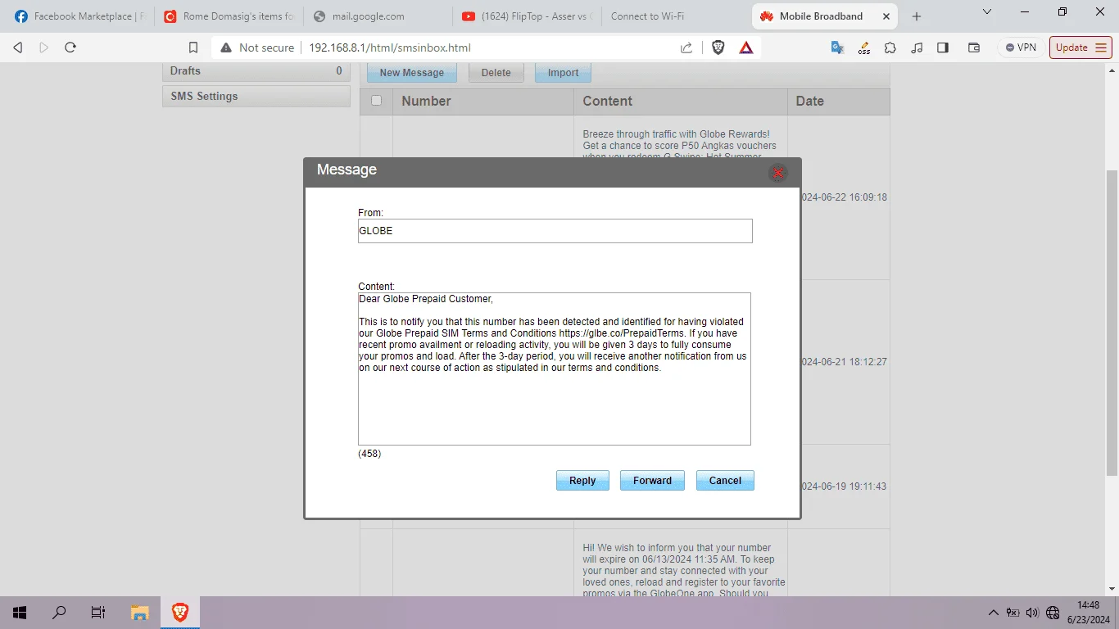Image resolution: width=1119 pixels, height=629 pixels.
Task: Open Brave Rewards triangle icon
Action: click(x=746, y=48)
